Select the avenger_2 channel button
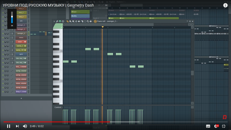 pyautogui.click(x=21, y=34)
